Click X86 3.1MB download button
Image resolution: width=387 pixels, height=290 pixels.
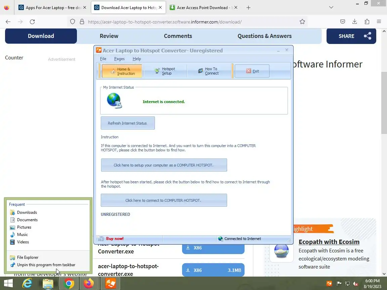(213, 270)
